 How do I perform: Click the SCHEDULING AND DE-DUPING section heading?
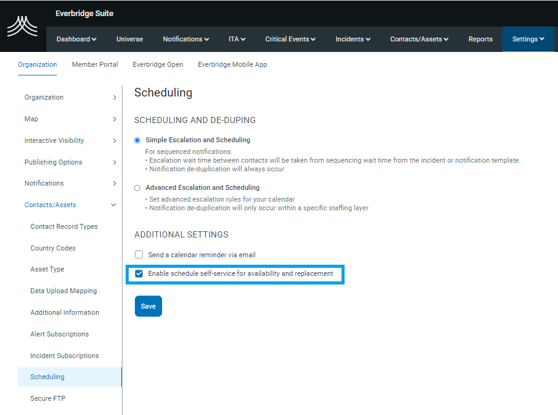pyautogui.click(x=195, y=120)
